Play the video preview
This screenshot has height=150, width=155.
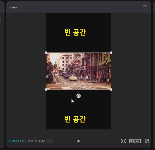(79, 141)
